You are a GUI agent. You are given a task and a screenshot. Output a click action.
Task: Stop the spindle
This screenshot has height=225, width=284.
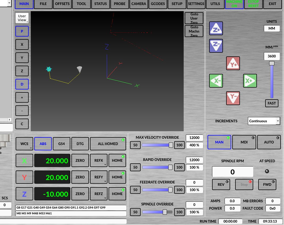[244, 184]
